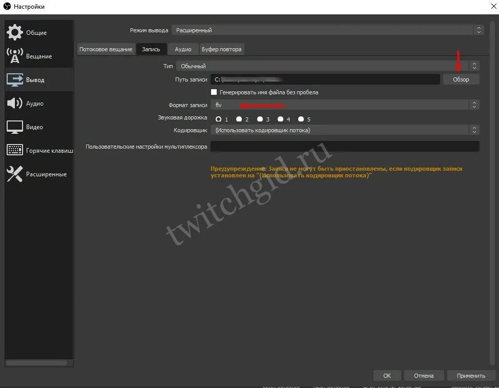Select audio track 4 radio button
Image resolution: width=499 pixels, height=388 pixels.
click(280, 119)
